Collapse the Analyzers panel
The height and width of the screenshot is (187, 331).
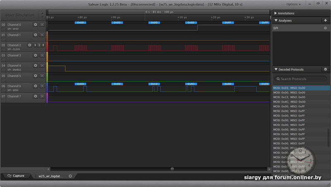[x=276, y=20]
